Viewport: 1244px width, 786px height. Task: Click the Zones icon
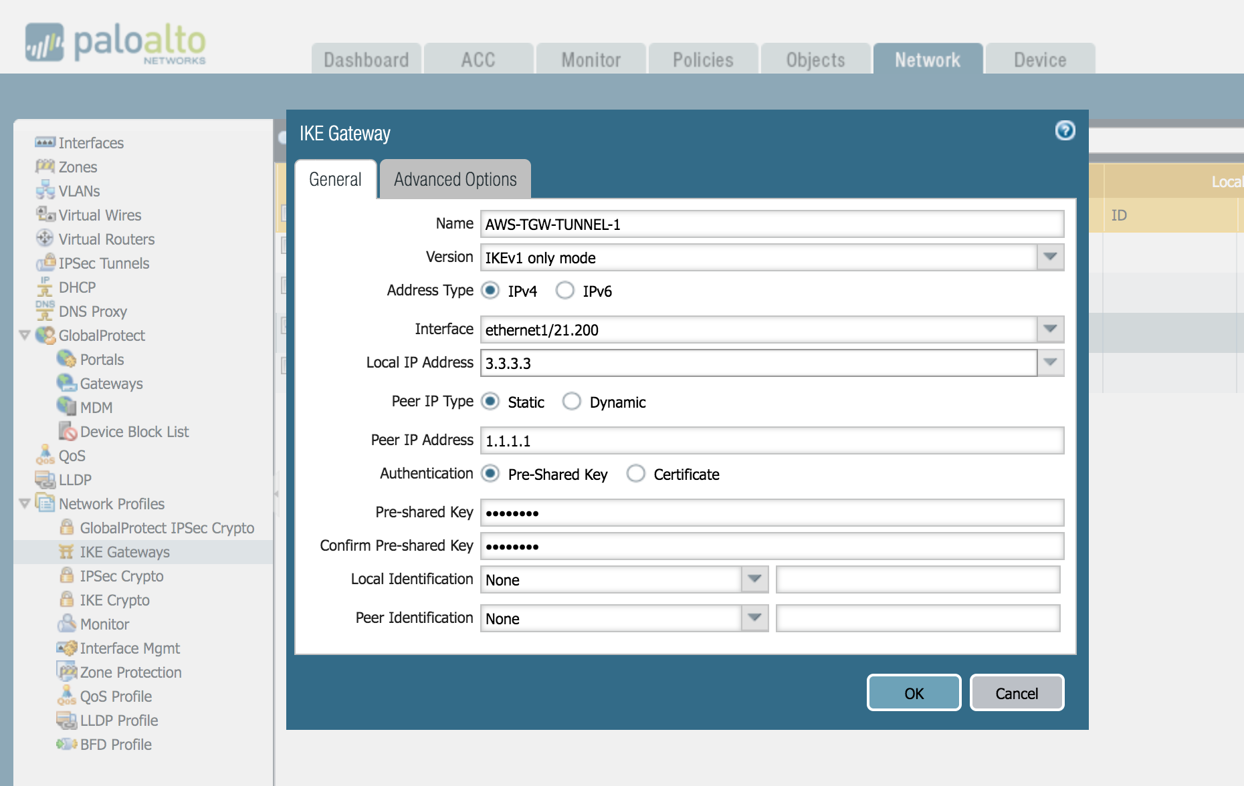[x=45, y=166]
